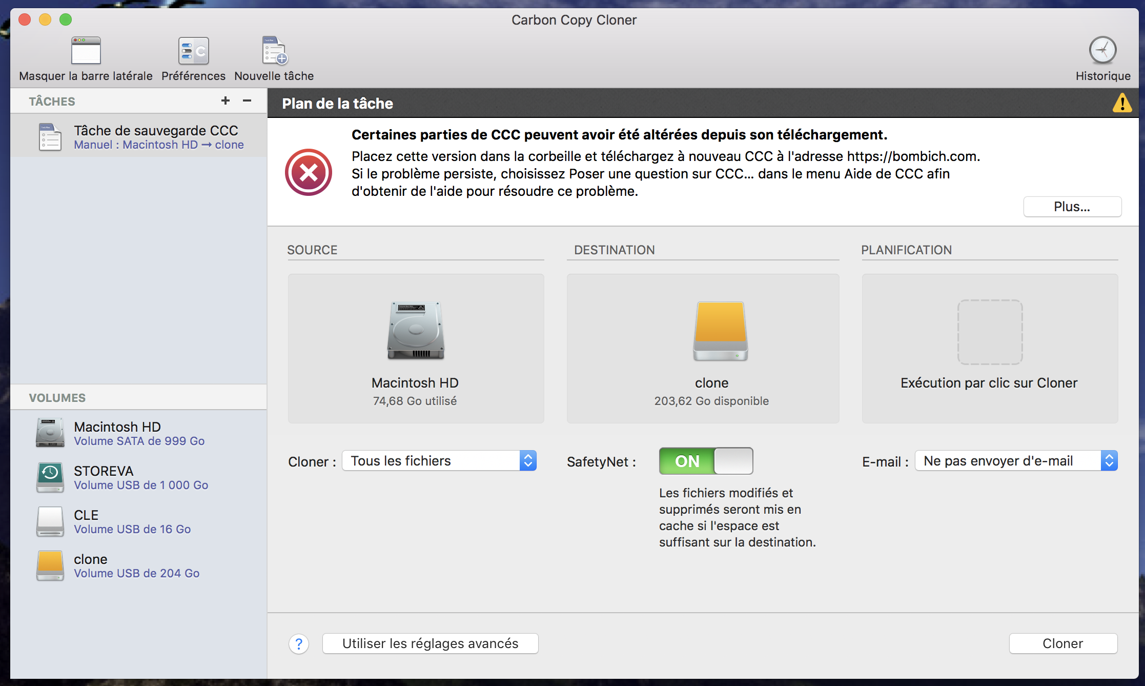Click the Macintosh HD source selector
The image size is (1145, 686).
pos(416,348)
